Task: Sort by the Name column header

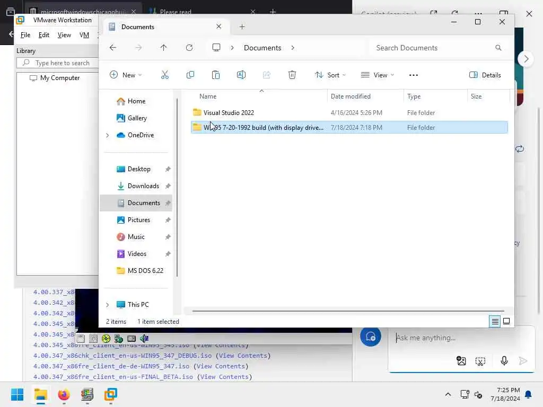Action: tap(208, 96)
